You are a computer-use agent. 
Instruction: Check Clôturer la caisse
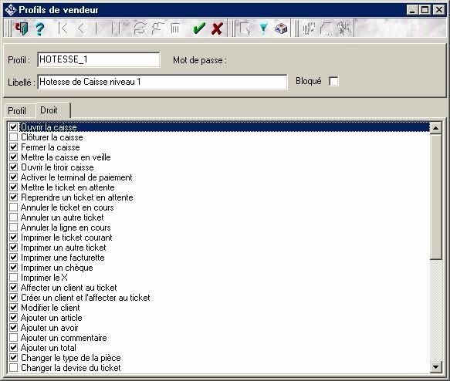pyautogui.click(x=13, y=137)
